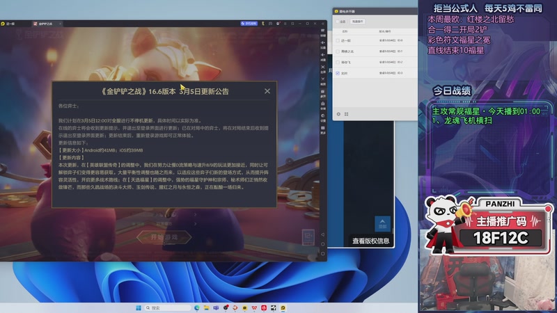Click the 加量 volume up sidebar icon
The height and width of the screenshot is (313, 557).
click(322, 45)
